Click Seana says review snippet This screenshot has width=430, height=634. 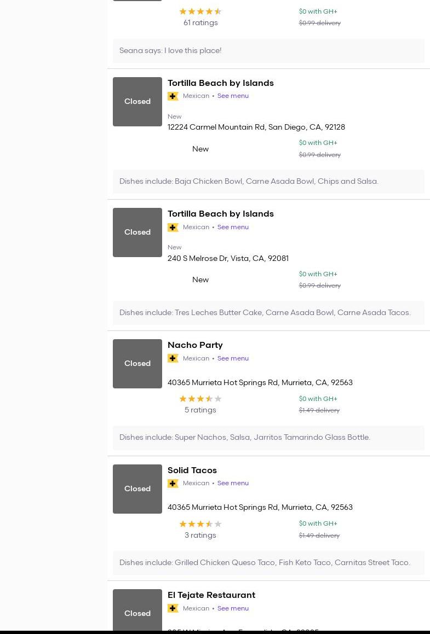click(170, 51)
